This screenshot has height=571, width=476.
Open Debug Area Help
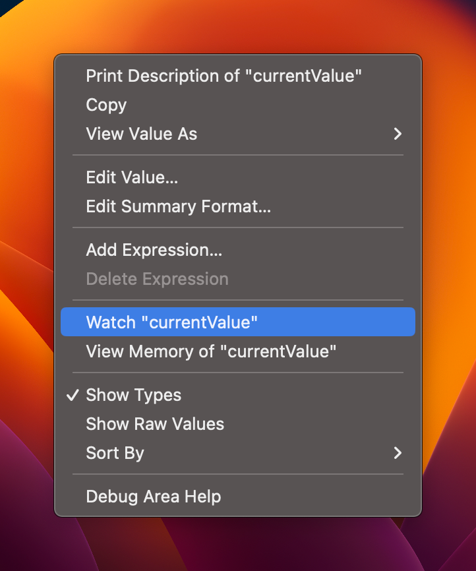point(154,496)
